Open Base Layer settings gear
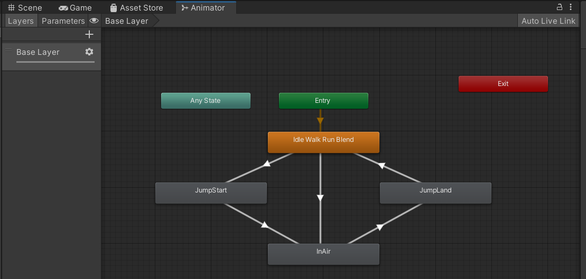Image resolution: width=586 pixels, height=279 pixels. pos(89,52)
